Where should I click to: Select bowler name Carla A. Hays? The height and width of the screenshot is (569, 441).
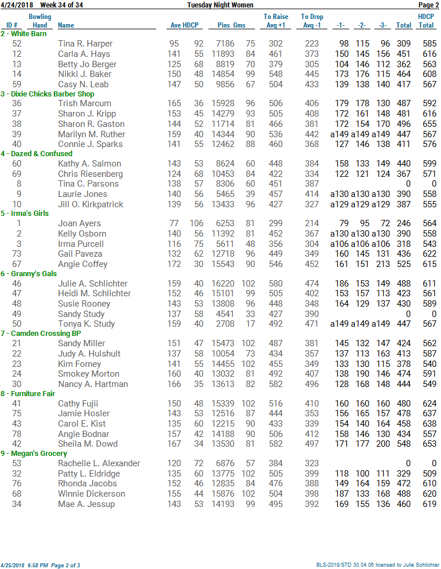tap(84, 54)
